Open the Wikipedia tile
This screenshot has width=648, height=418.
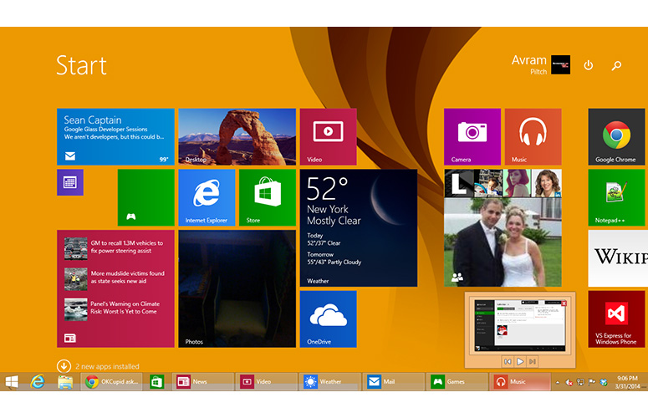click(x=618, y=258)
